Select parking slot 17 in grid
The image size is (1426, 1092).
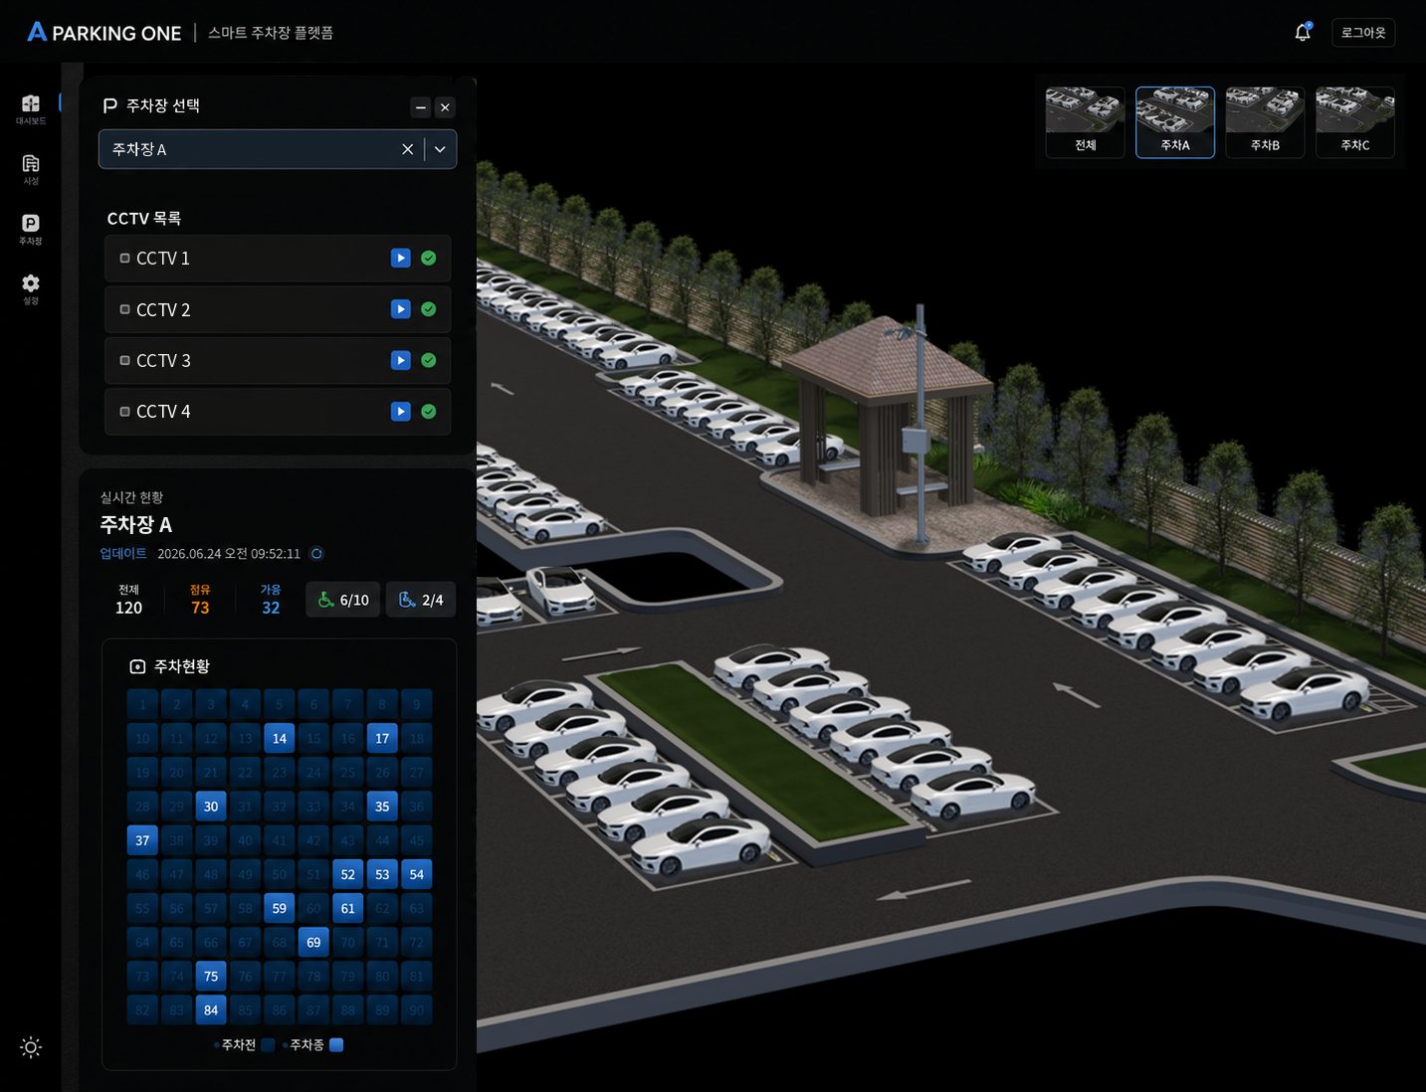382,739
